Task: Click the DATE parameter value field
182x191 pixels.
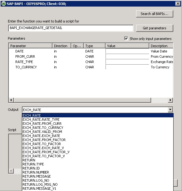Action: pyautogui.click(x=127, y=51)
